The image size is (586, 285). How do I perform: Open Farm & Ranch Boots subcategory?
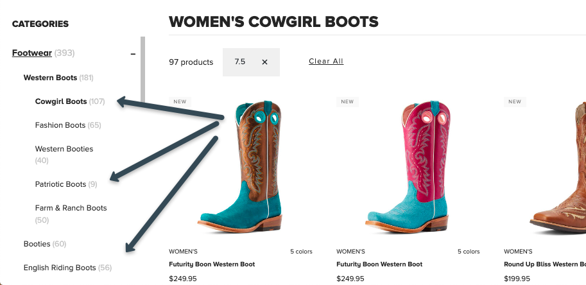pyautogui.click(x=71, y=208)
